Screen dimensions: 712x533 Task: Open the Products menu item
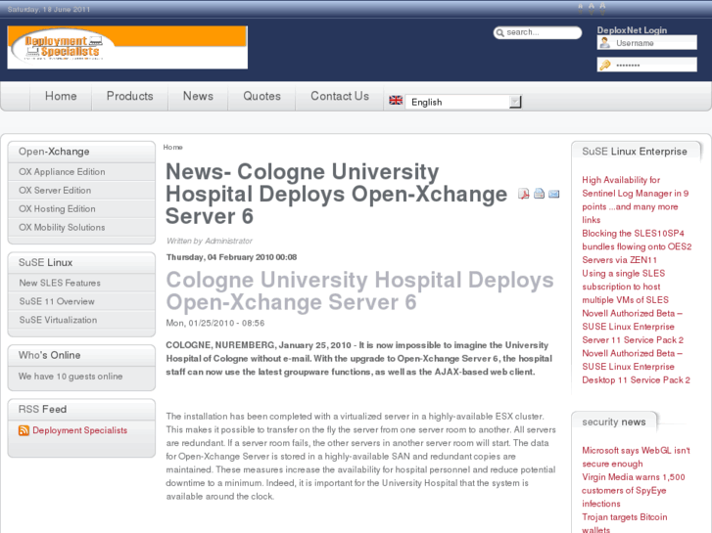coord(130,96)
